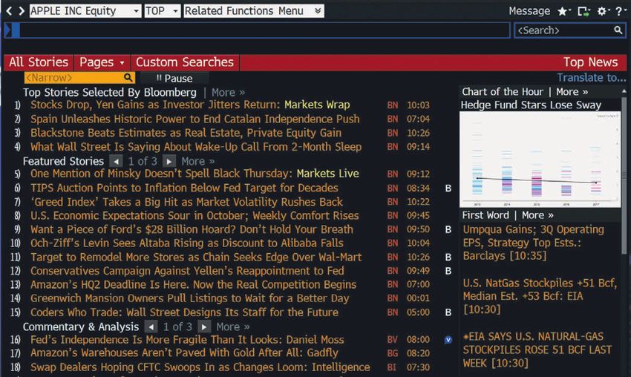Open 'What Wall Street Is Saying' story
Screen dimensions: 631x377
[195, 147]
